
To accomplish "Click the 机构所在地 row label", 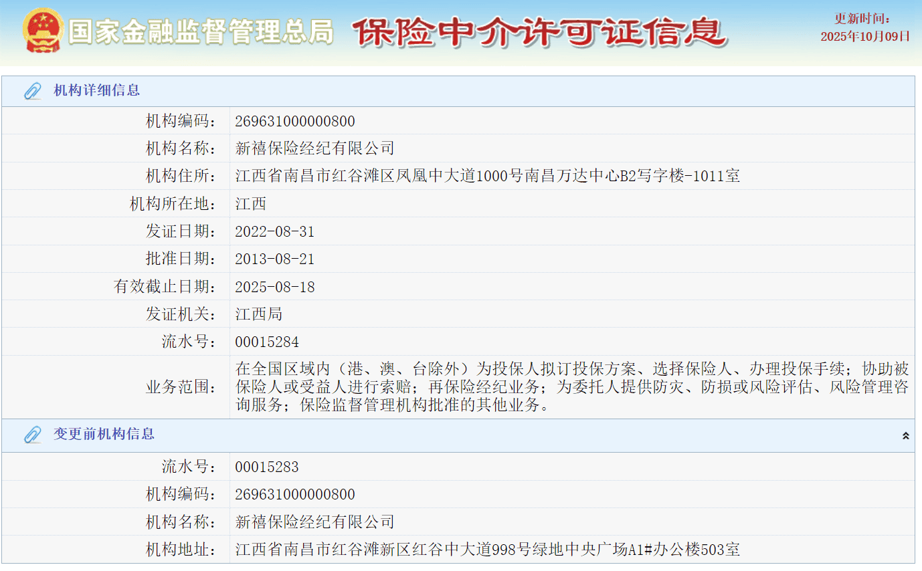I will (x=172, y=204).
